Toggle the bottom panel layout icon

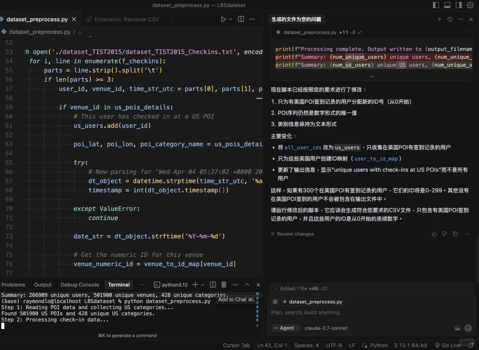(447, 5)
